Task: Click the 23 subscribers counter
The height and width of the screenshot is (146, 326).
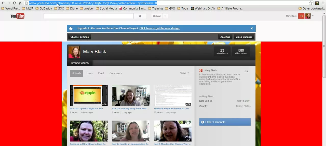Action: click(x=222, y=51)
